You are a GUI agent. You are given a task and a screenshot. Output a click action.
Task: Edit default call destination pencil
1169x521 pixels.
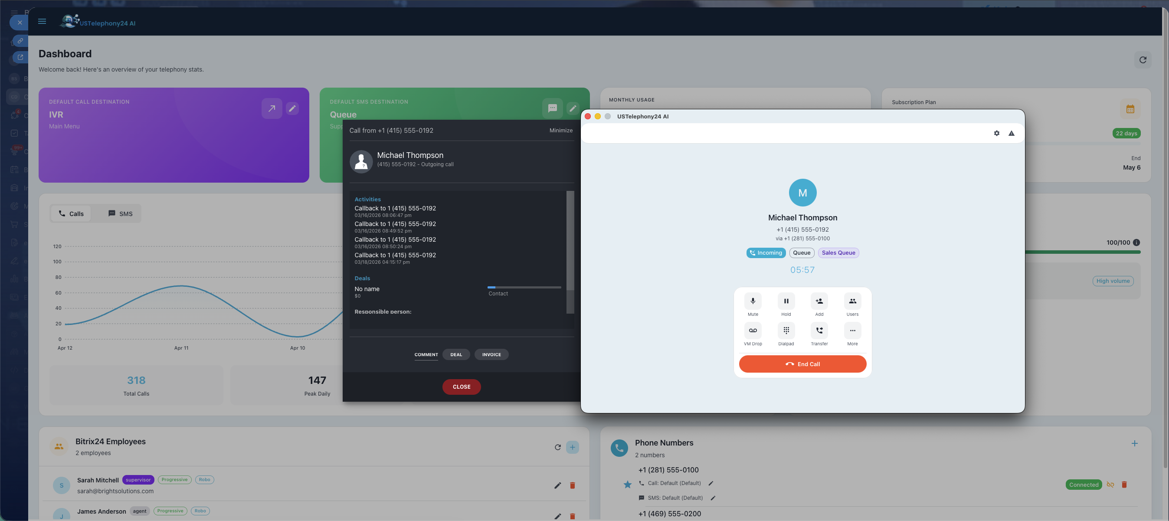(292, 108)
